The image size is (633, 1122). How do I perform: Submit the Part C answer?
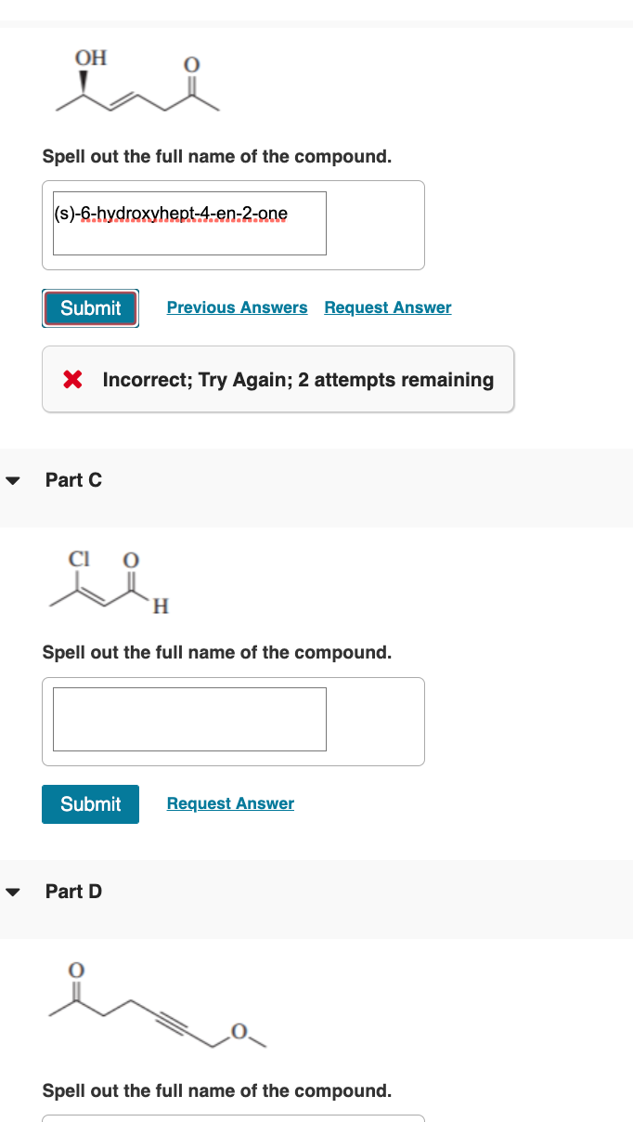coord(90,803)
